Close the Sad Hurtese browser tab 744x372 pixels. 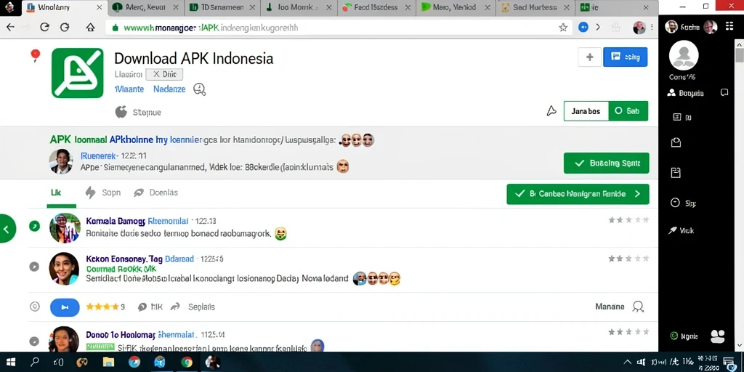[x=567, y=7]
